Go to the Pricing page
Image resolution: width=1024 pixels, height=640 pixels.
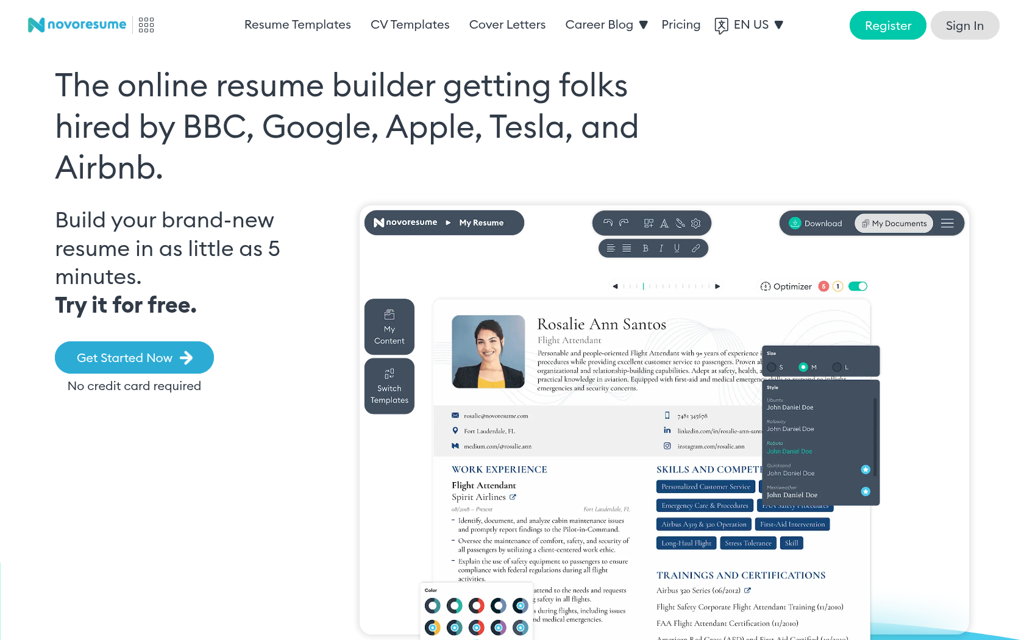coord(681,25)
